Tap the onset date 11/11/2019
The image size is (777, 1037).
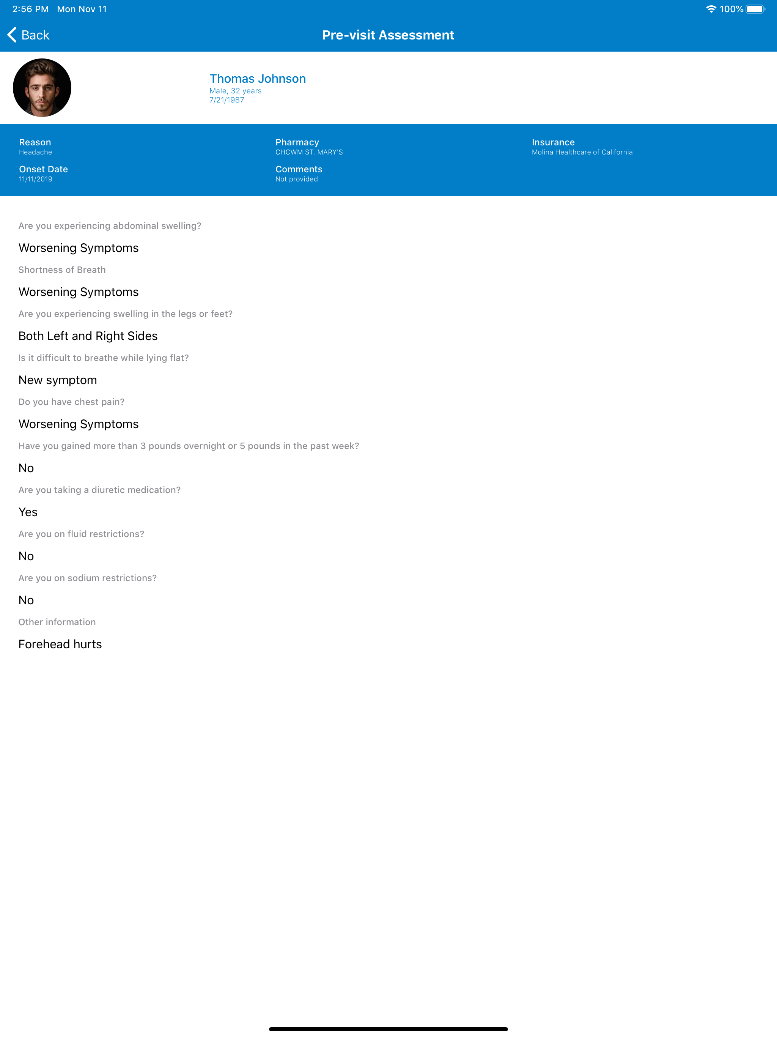(36, 179)
